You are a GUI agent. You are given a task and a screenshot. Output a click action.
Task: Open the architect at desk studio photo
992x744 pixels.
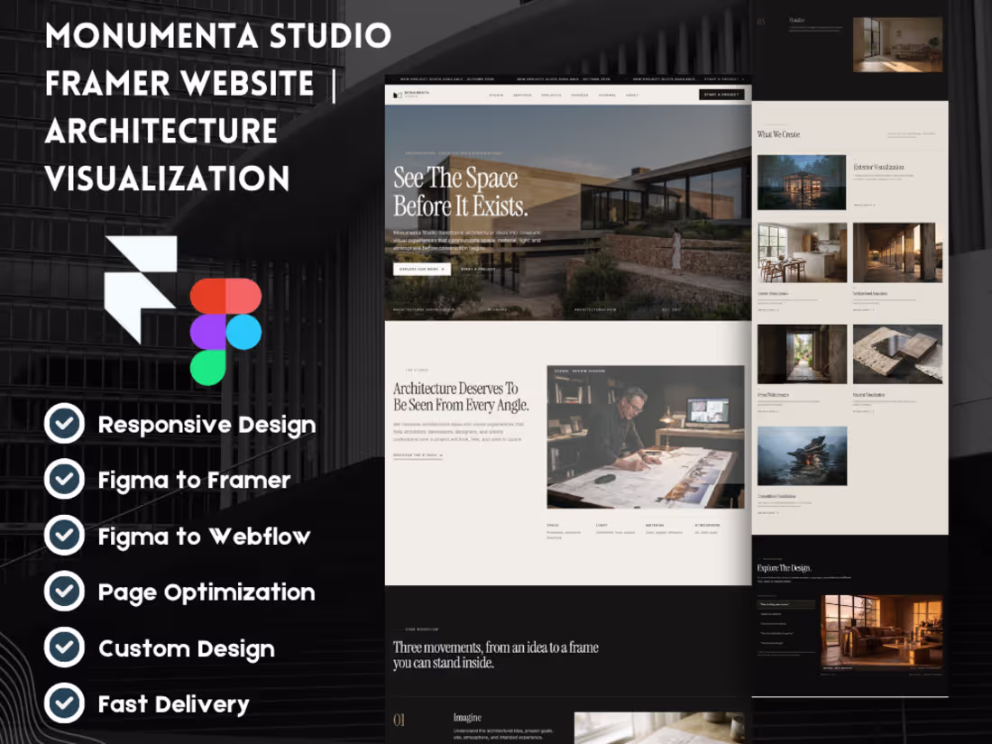(646, 437)
